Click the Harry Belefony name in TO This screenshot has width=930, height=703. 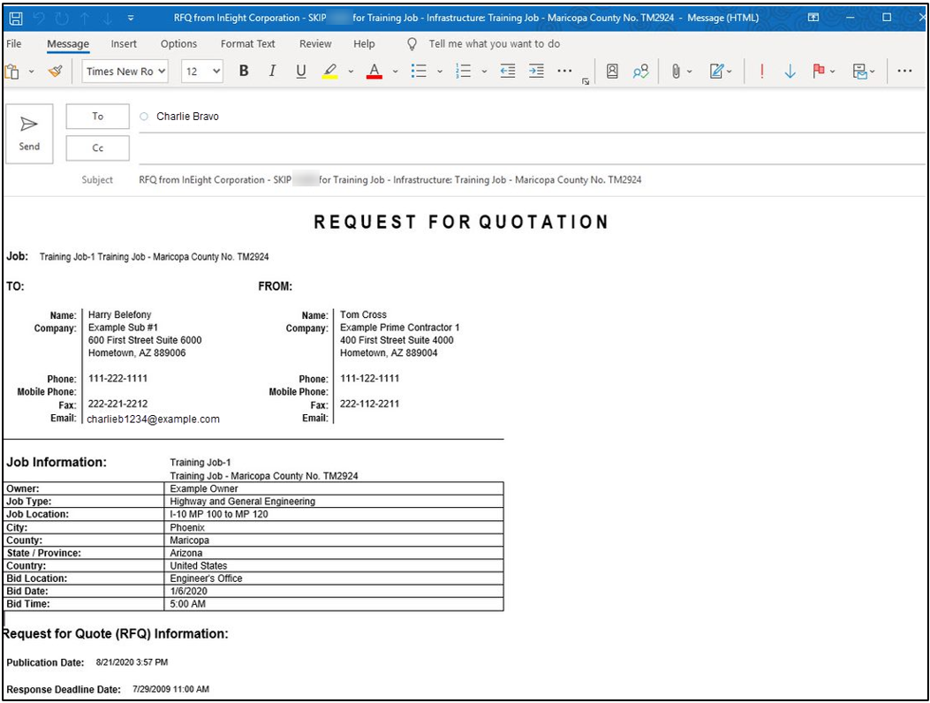click(x=120, y=314)
